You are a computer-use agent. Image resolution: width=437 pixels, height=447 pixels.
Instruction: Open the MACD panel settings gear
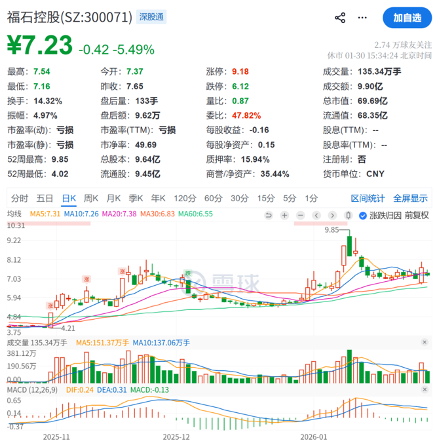pyautogui.click(x=425, y=390)
